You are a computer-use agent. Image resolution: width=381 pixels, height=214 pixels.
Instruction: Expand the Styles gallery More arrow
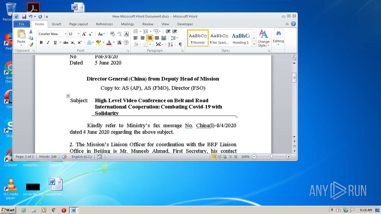click(x=254, y=44)
